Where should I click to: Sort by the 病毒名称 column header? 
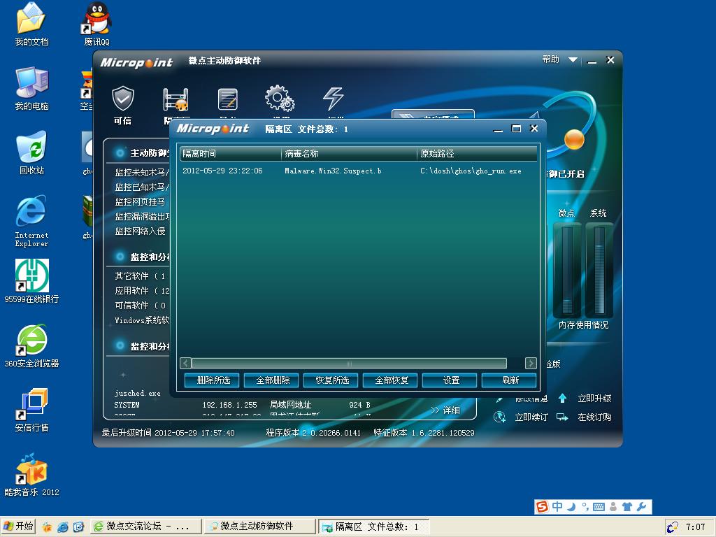coord(350,154)
